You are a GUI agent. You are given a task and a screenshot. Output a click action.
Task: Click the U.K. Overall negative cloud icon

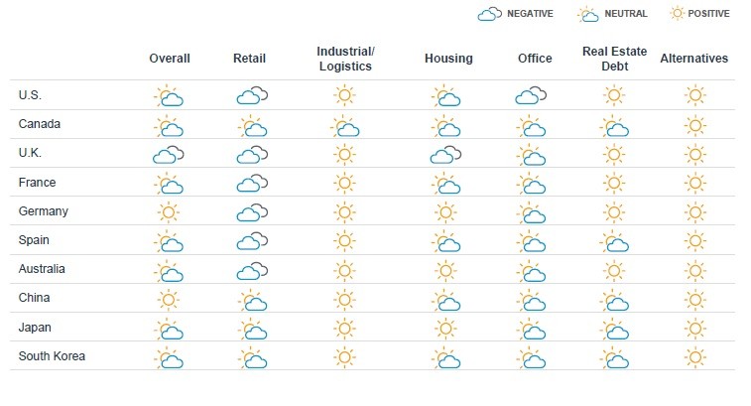(168, 154)
